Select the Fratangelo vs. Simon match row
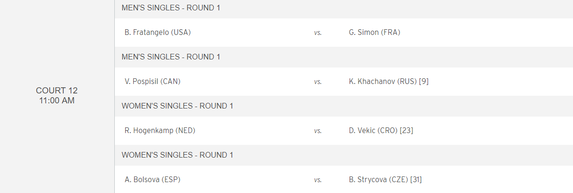Image resolution: width=573 pixels, height=193 pixels. point(344,33)
